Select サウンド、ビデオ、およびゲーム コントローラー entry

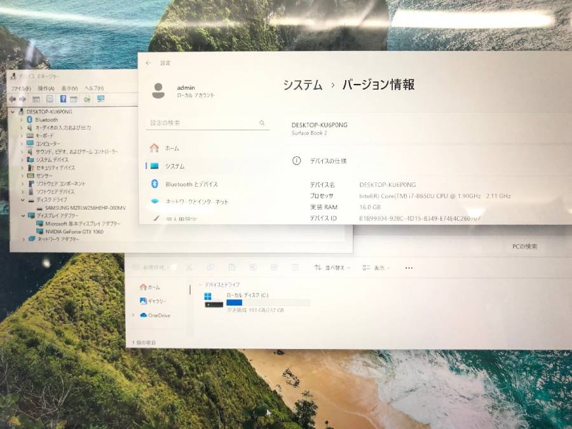click(x=76, y=152)
